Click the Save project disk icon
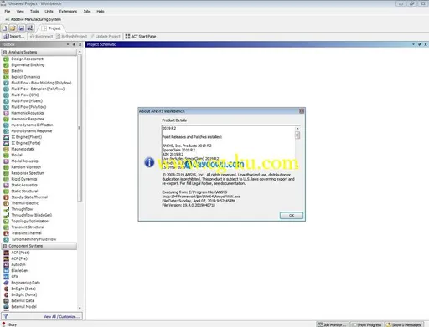Image resolution: width=429 pixels, height=327 pixels. 21,28
